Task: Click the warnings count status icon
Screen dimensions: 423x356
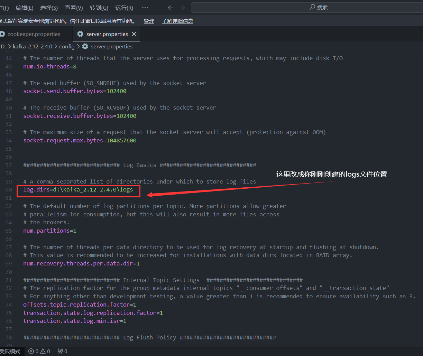Action: point(45,351)
